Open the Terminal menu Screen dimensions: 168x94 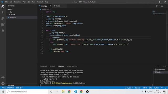(40, 2)
